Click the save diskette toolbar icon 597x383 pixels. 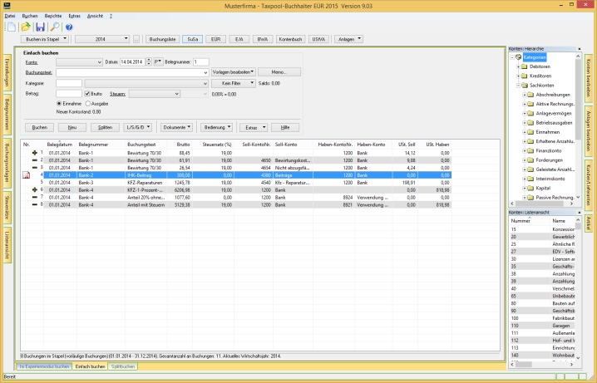[x=40, y=27]
